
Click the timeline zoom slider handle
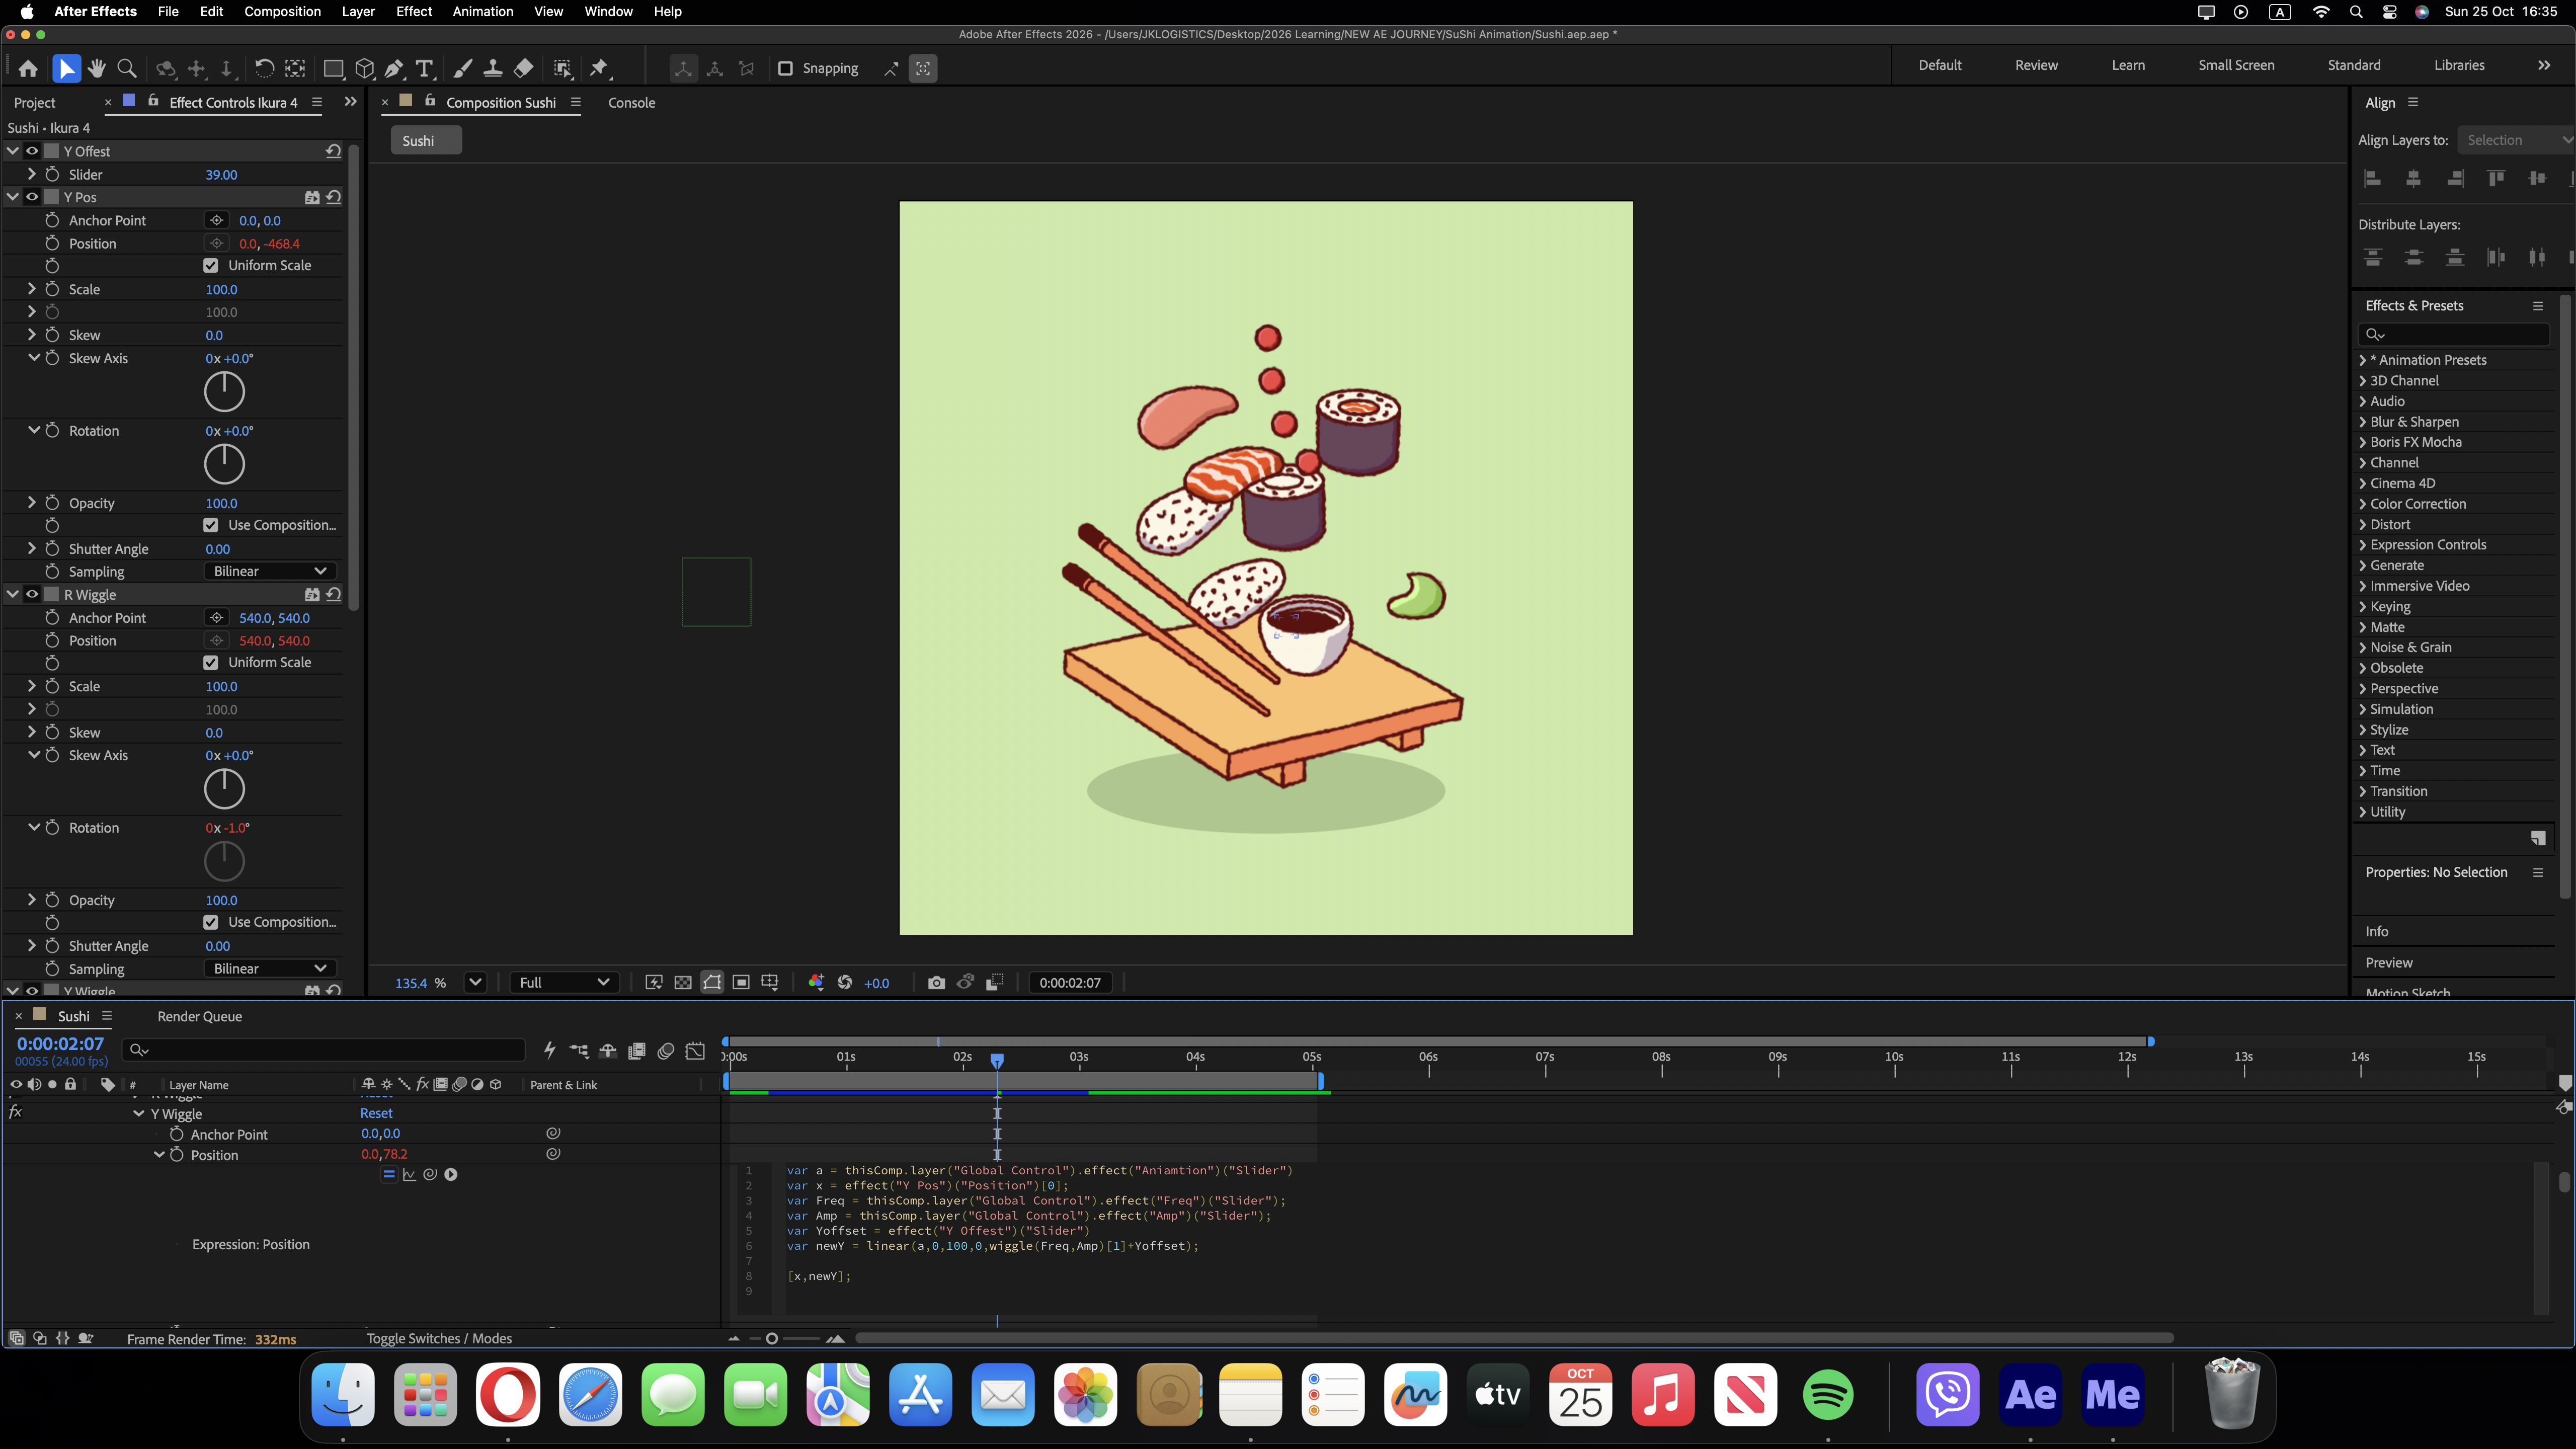pyautogui.click(x=771, y=1339)
